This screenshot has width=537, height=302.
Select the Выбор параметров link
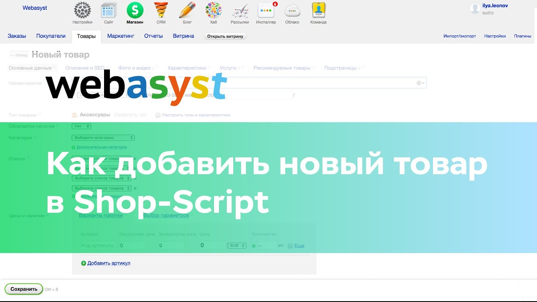pos(166,215)
